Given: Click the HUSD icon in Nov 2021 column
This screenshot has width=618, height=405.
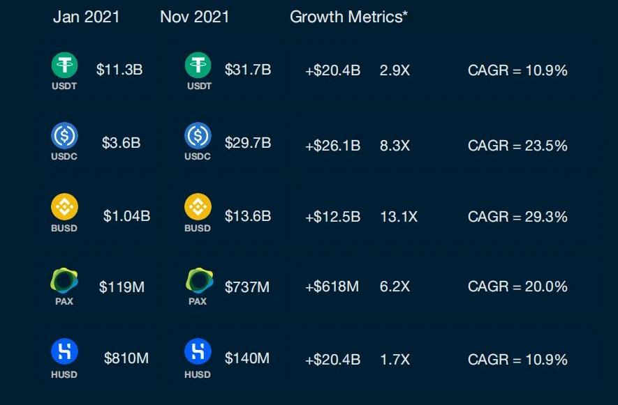Looking at the screenshot, I should (198, 351).
